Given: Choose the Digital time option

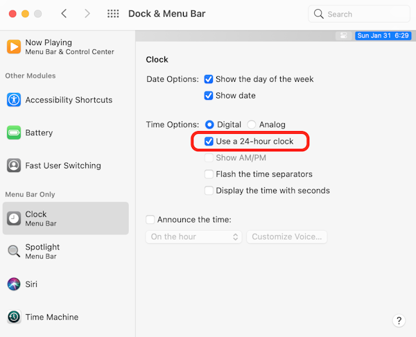Looking at the screenshot, I should (x=210, y=125).
